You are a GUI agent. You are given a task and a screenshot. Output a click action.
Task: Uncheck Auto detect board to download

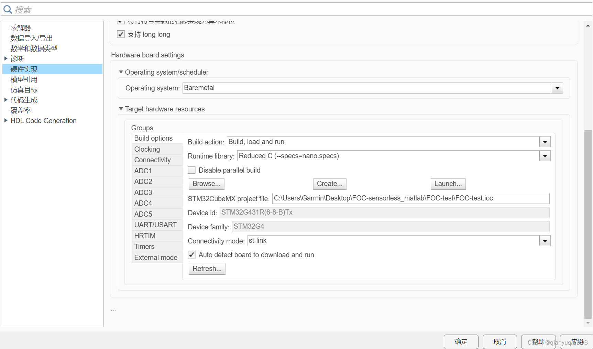(x=192, y=255)
